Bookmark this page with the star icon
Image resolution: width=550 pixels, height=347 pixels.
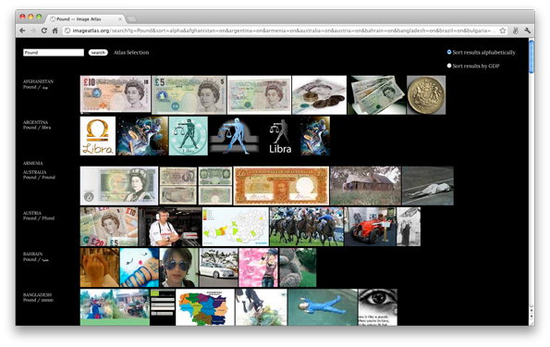(x=503, y=31)
